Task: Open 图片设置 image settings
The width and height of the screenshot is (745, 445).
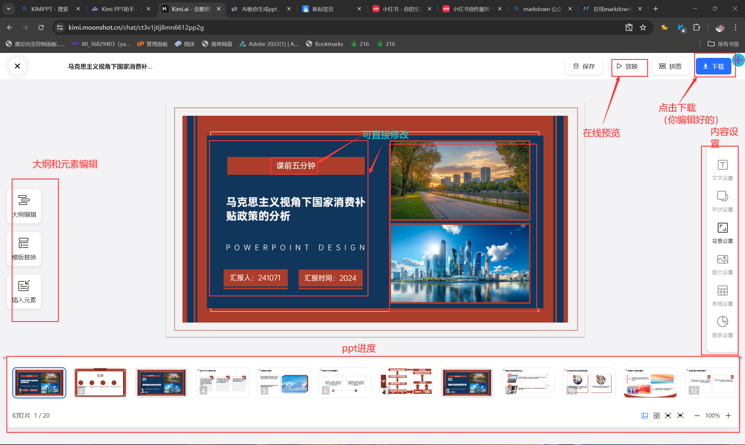Action: pyautogui.click(x=722, y=264)
